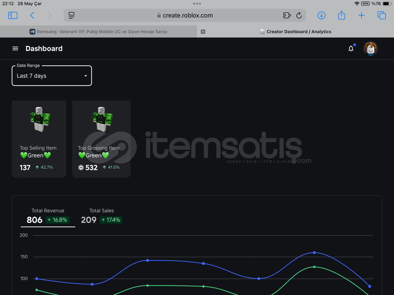The height and width of the screenshot is (295, 394).
Task: Click the 532 Robux grossing value
Action: pos(91,167)
